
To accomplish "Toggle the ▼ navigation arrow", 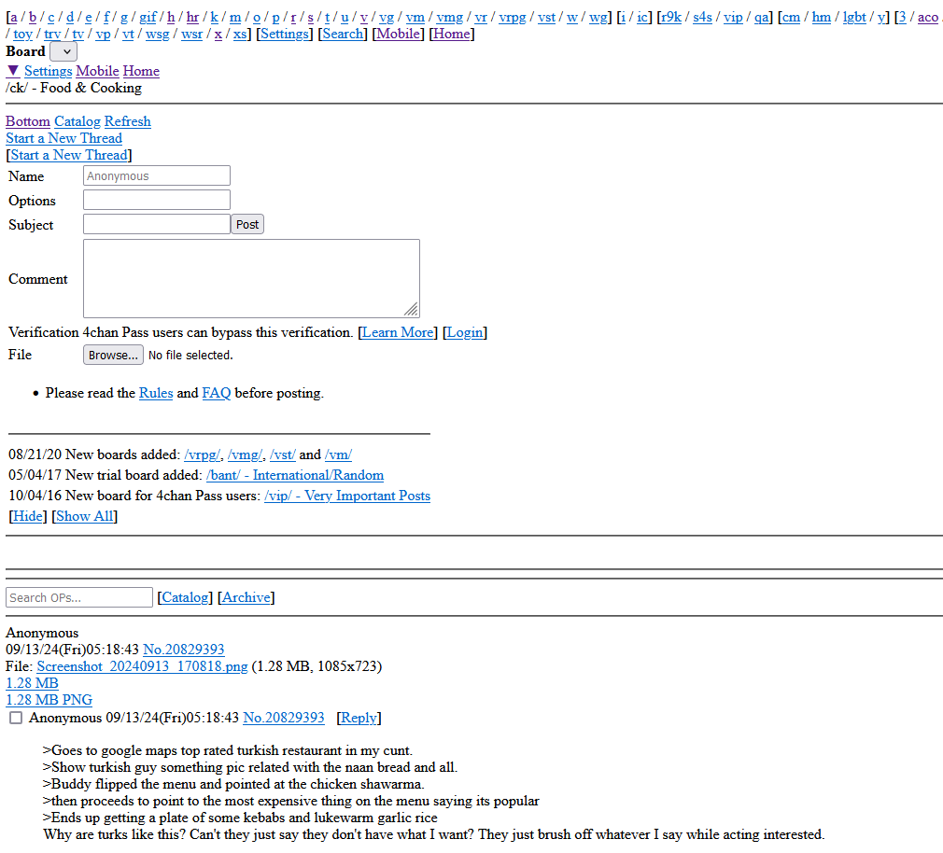I will pos(13,71).
